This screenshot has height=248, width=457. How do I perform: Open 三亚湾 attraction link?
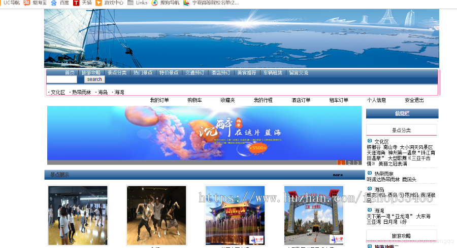374,222
